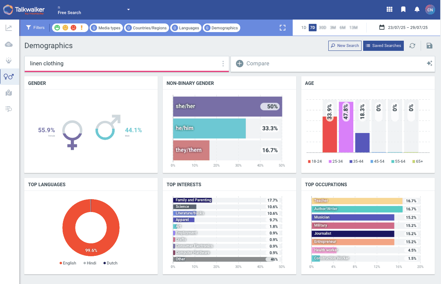Open the map view in the sidebar
The width and height of the screenshot is (441, 284).
point(9,93)
